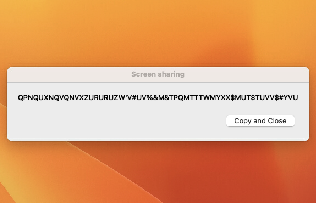Click the title bar right of Screen sharing
This screenshot has height=203, width=316.
(x=247, y=74)
